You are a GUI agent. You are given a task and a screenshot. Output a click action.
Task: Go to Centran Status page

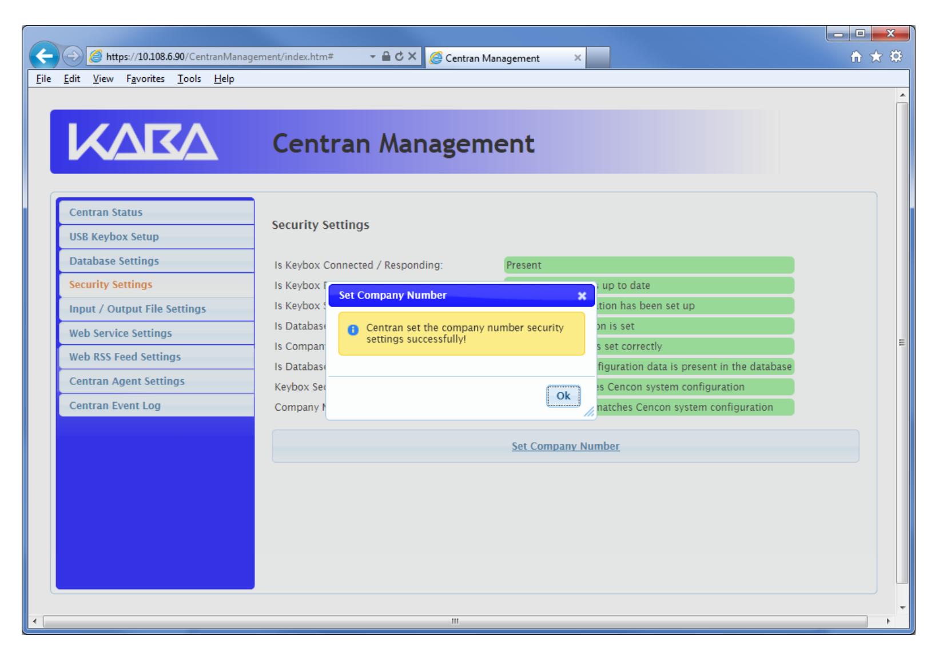[156, 212]
